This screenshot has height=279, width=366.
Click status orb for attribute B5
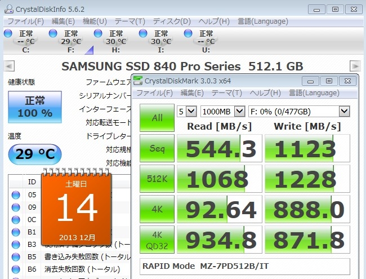[x=16, y=256]
